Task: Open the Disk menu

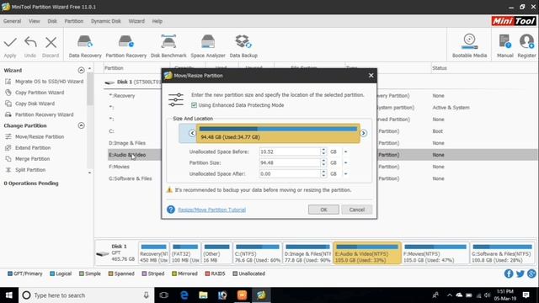Action: click(52, 21)
